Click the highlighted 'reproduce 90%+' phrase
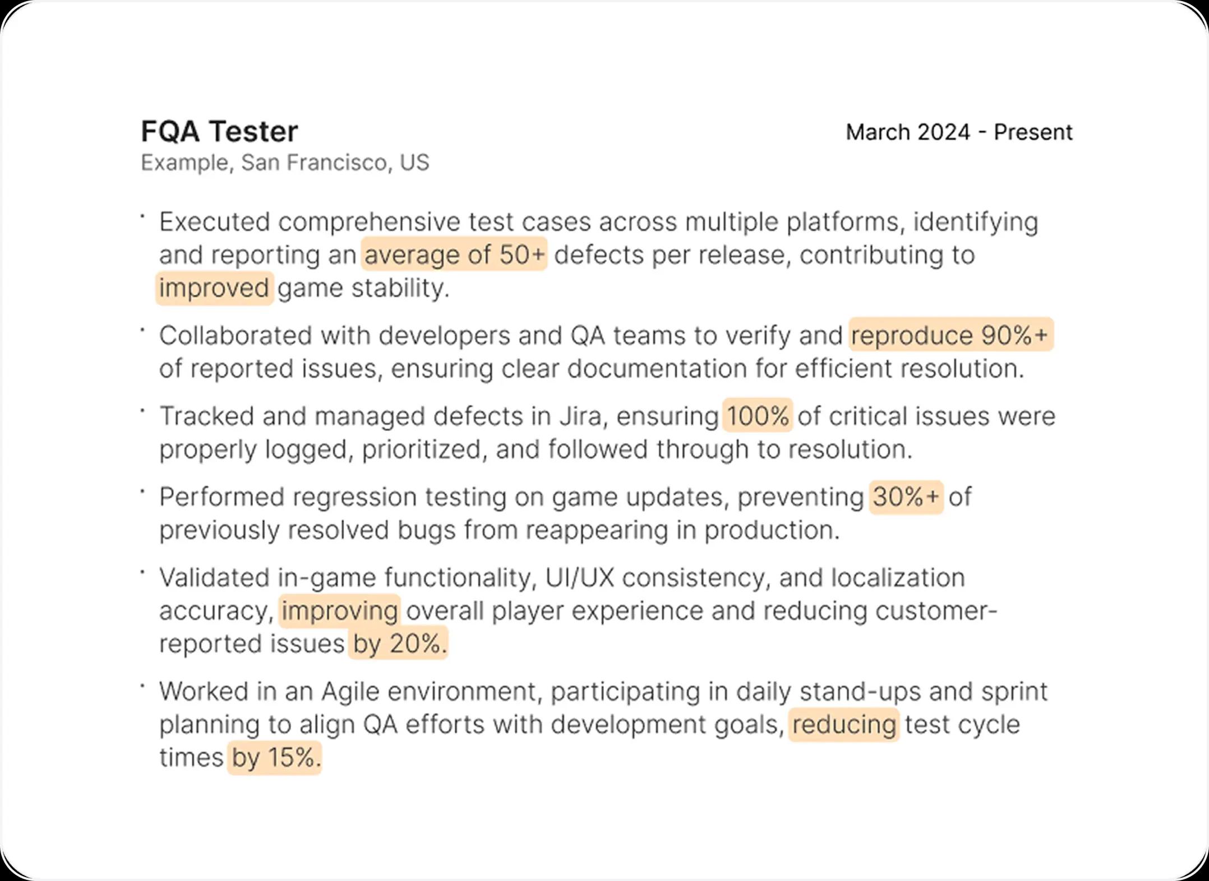 (950, 335)
